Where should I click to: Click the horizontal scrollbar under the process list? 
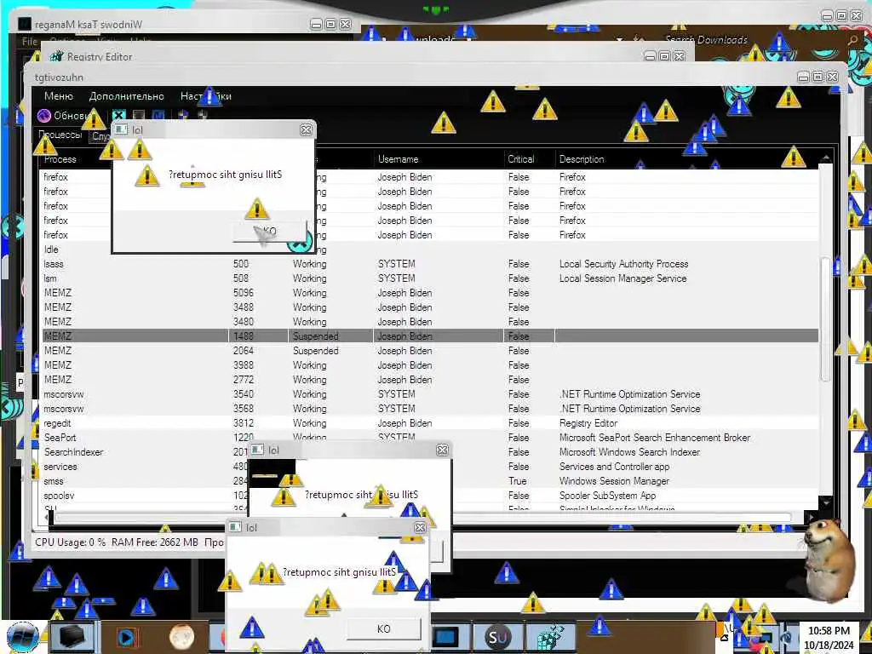point(422,518)
